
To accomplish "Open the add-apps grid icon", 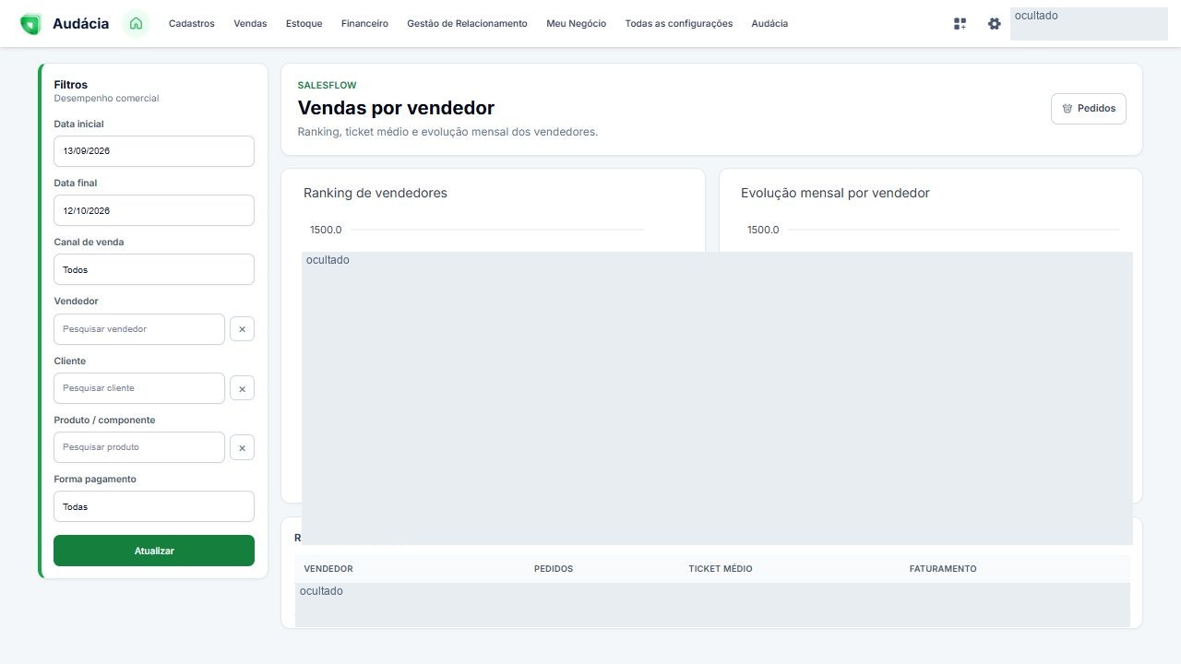I will [x=960, y=24].
